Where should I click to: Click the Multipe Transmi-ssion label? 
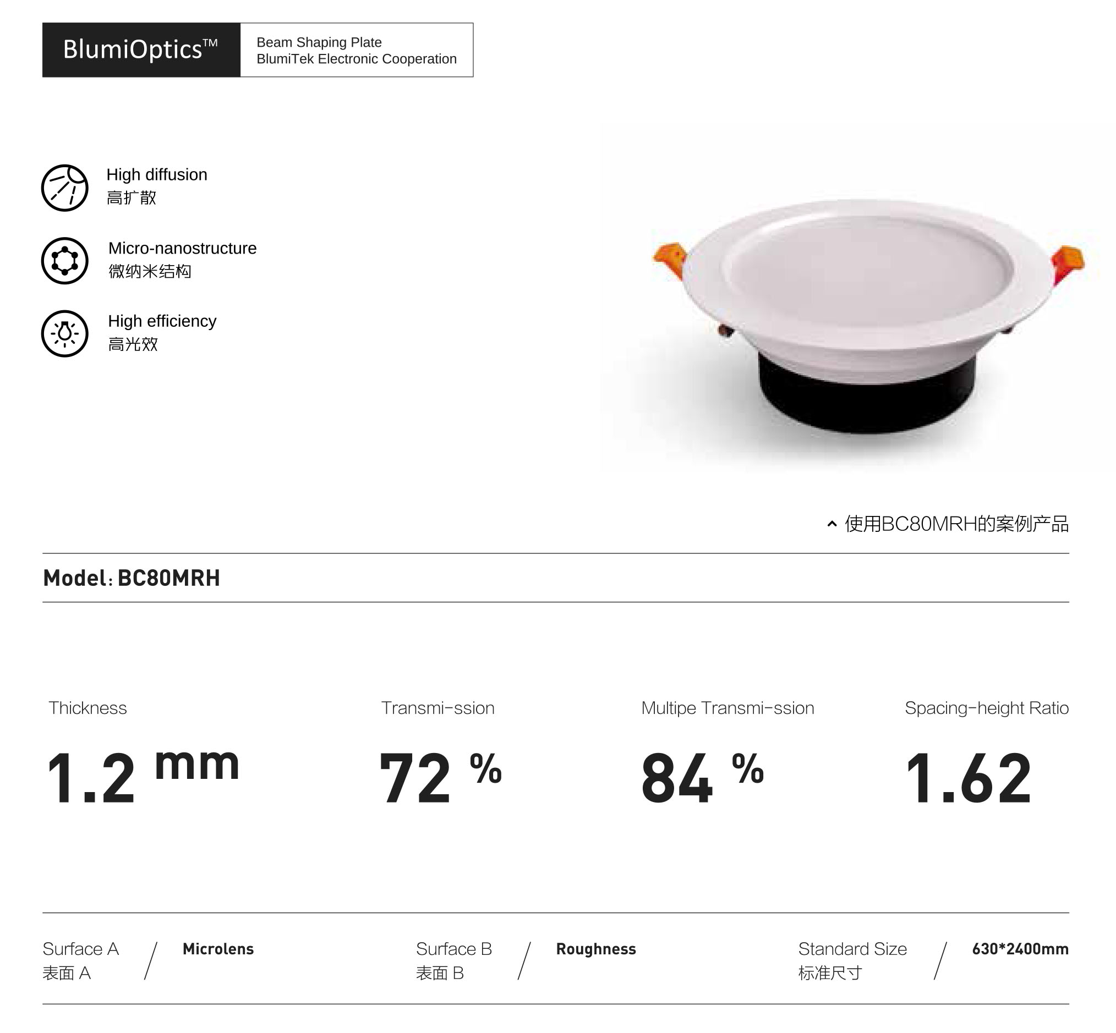click(x=727, y=708)
